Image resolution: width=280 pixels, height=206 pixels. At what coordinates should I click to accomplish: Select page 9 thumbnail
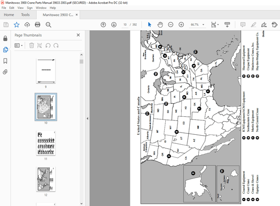click(46, 71)
